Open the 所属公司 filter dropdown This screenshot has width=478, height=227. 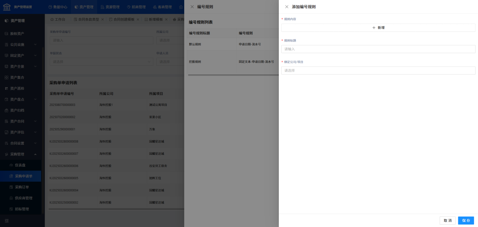(170, 40)
